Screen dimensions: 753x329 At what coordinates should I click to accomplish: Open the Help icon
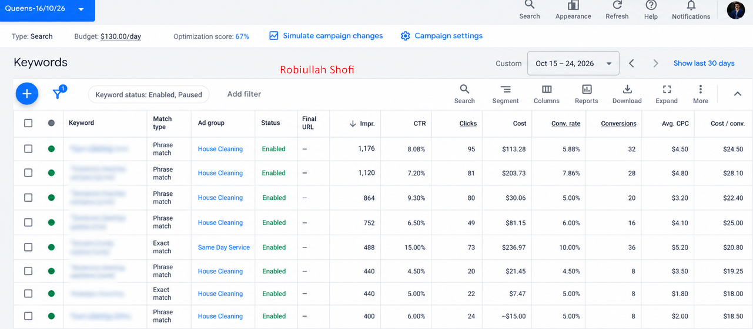(x=651, y=5)
